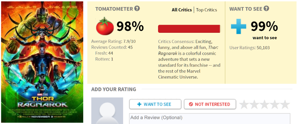Image resolution: width=299 pixels, height=124 pixels.
Task: Switch to the Top Critics tab
Action: pos(207,10)
